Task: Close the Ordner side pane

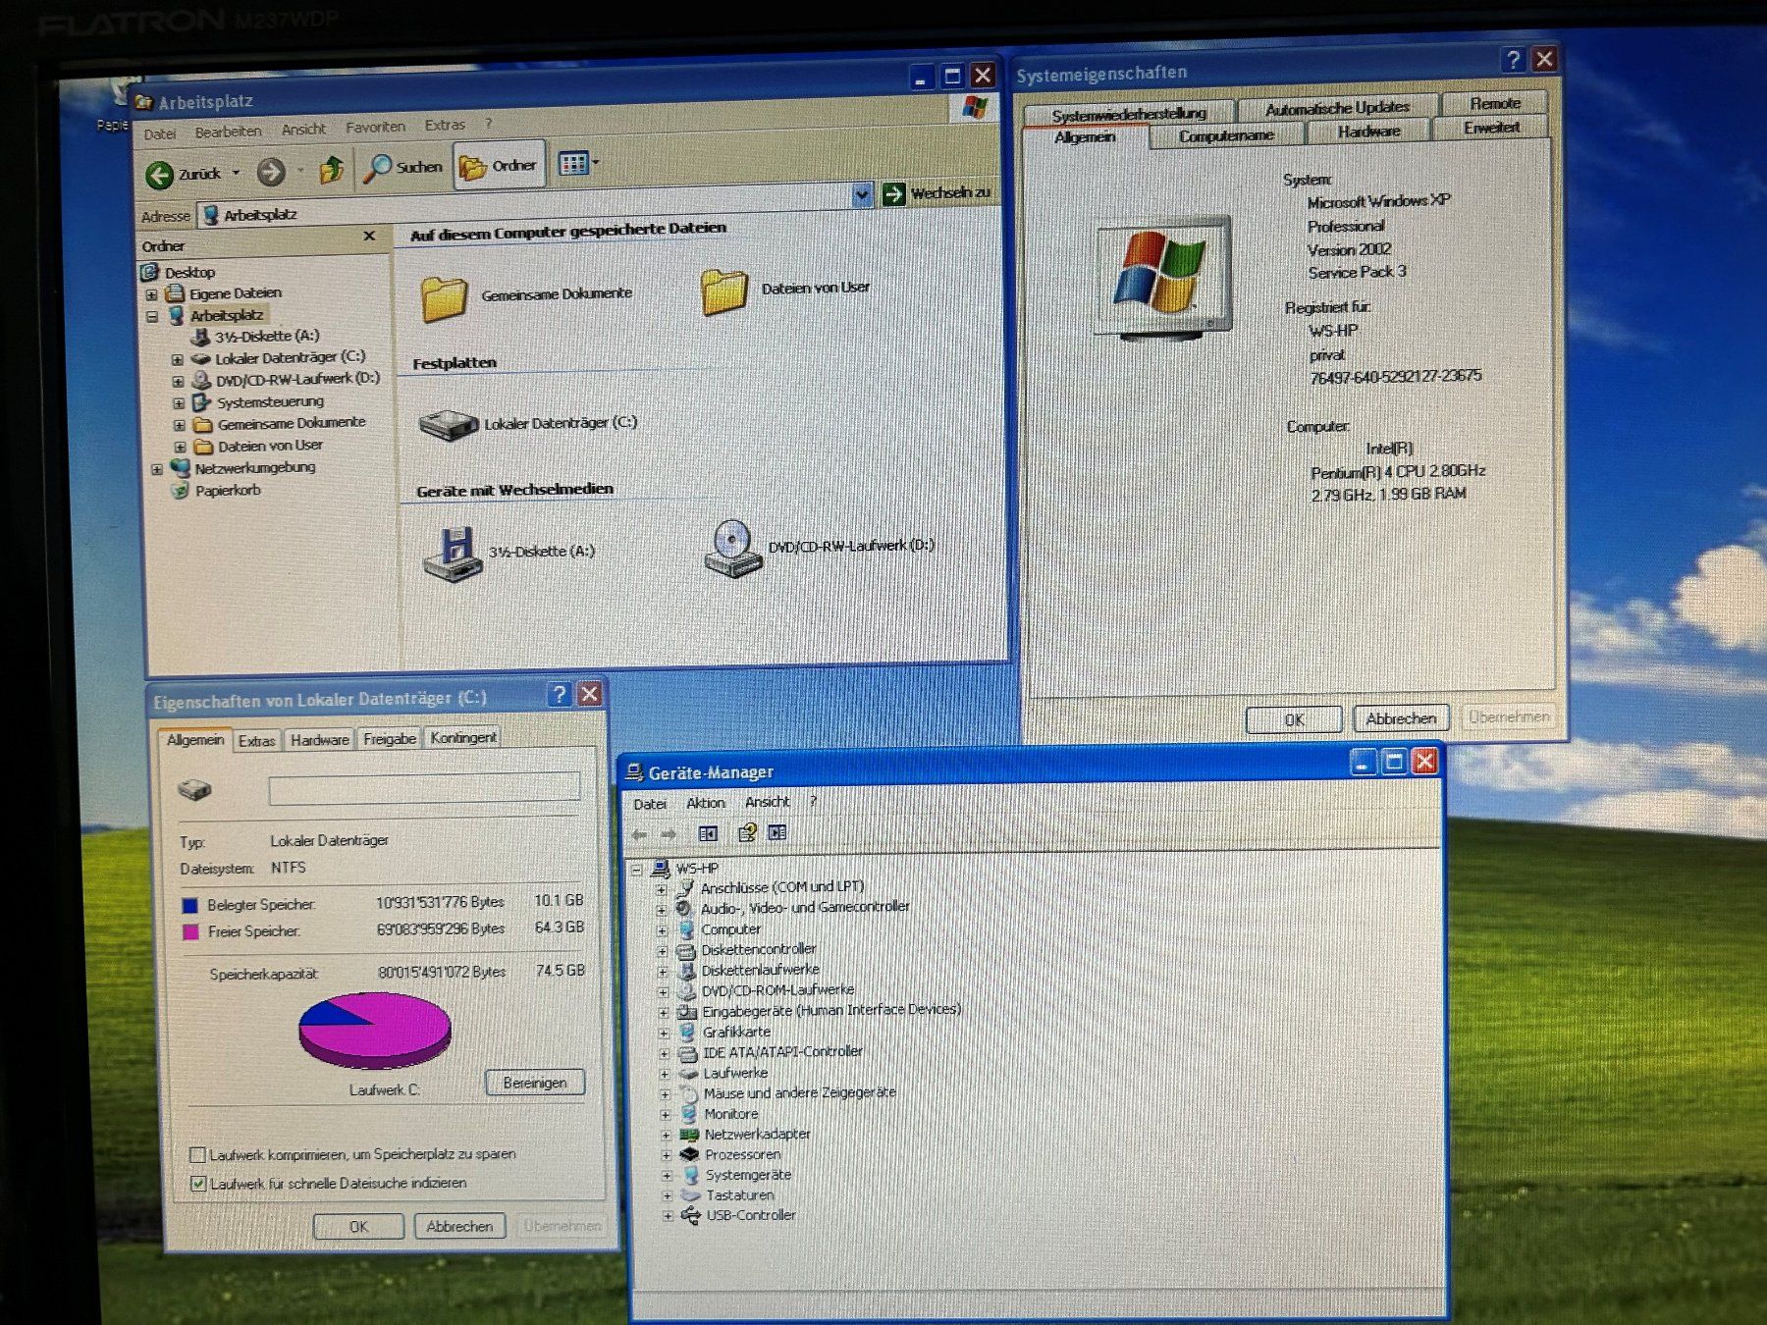Action: click(x=369, y=236)
